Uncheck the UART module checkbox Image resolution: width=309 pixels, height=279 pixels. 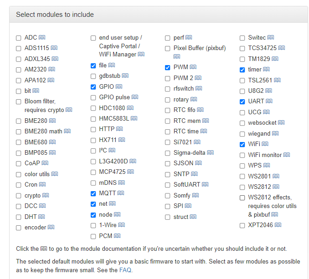(x=242, y=101)
